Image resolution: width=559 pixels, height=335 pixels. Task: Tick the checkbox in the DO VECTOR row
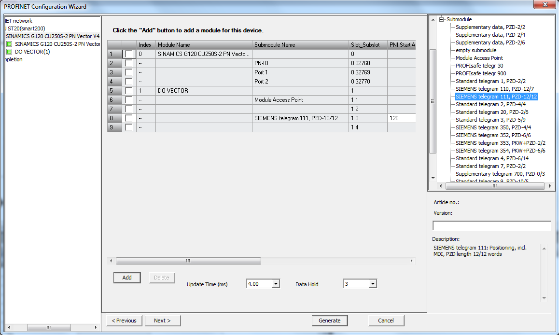coord(129,91)
